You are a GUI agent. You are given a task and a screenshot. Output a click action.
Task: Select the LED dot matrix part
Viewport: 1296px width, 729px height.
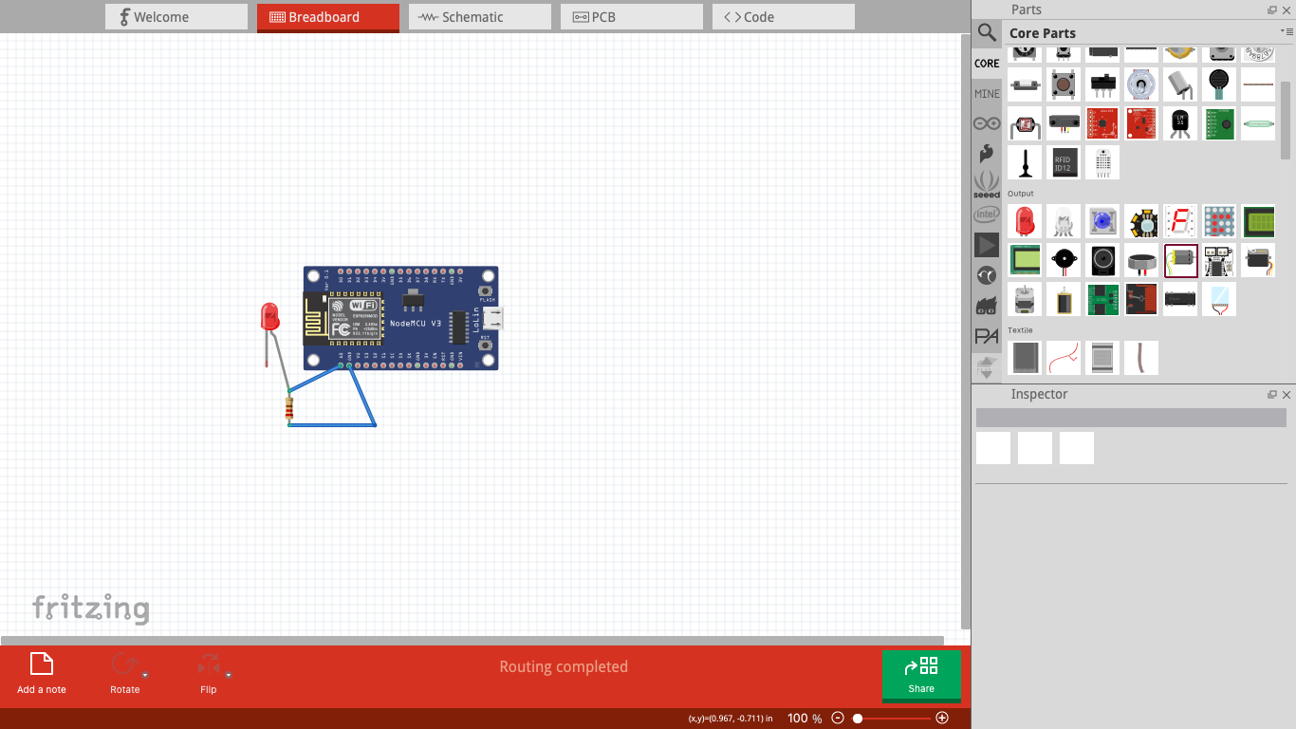click(x=1219, y=221)
